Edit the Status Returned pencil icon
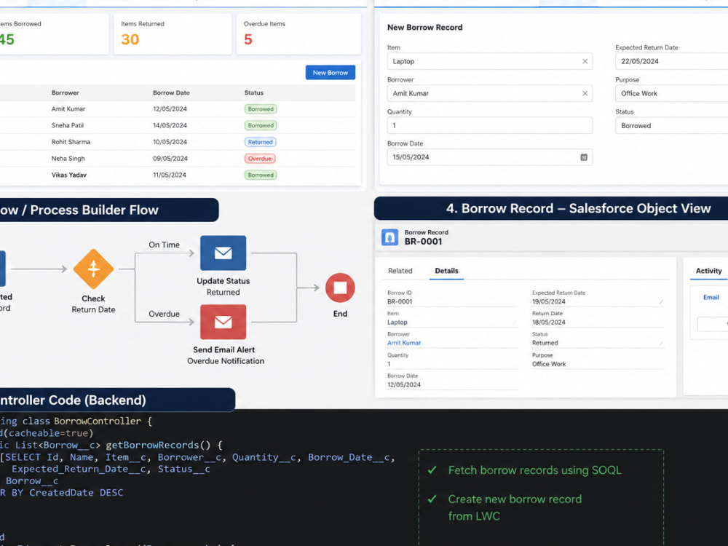Screen dimensions: 728x546 point(661,343)
